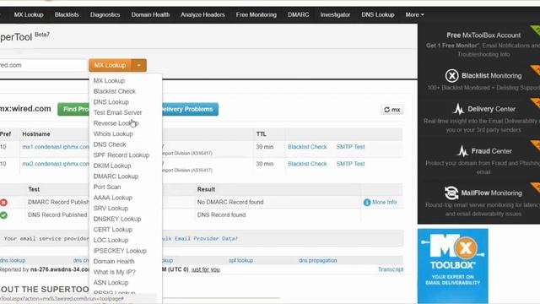Select DNS Check option
The width and height of the screenshot is (540, 304).
[x=110, y=144]
